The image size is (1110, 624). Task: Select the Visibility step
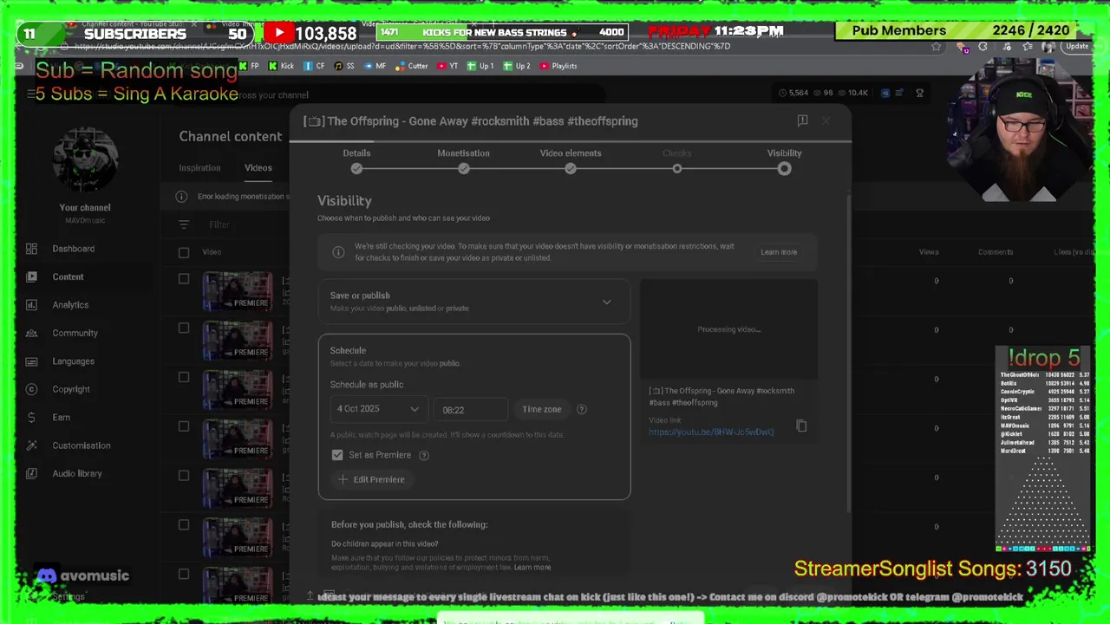[x=784, y=161]
